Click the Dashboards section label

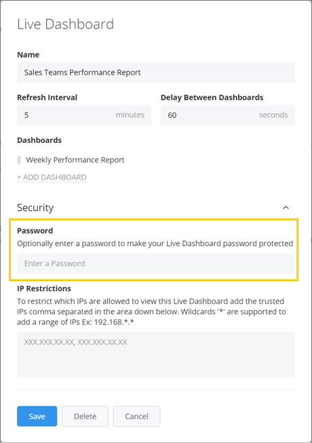pyautogui.click(x=39, y=140)
